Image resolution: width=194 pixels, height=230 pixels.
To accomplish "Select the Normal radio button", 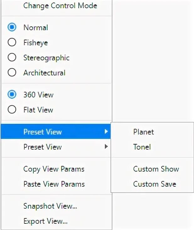I will (12, 27).
